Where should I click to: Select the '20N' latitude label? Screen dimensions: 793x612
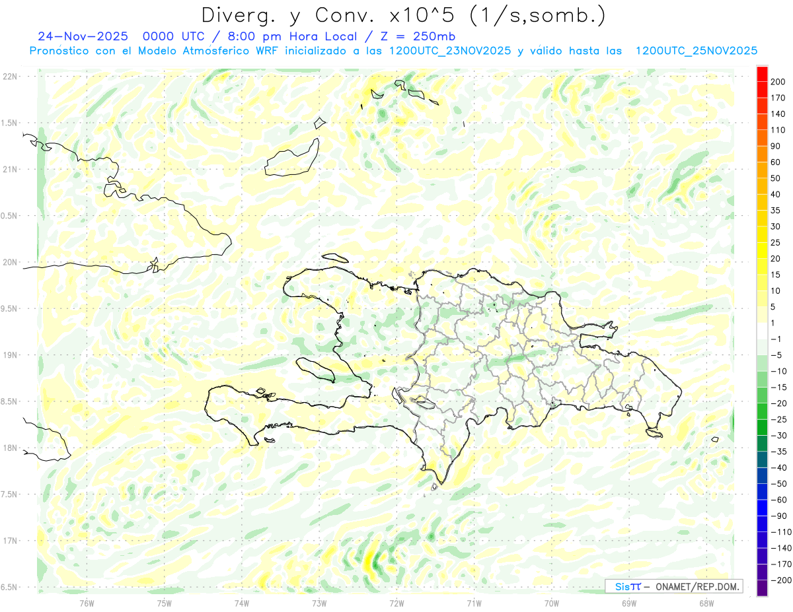[10, 262]
